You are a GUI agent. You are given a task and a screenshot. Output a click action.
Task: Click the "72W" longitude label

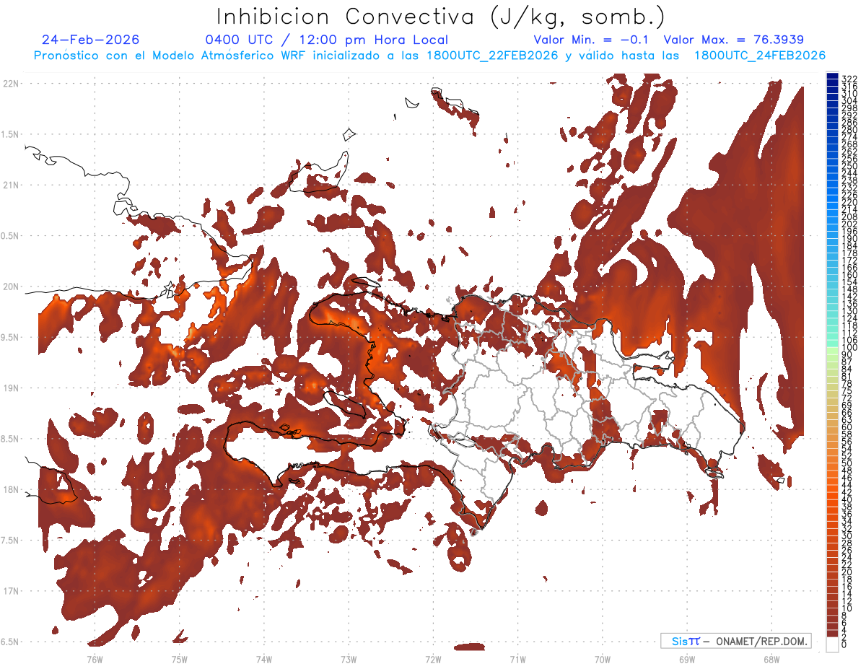(433, 659)
